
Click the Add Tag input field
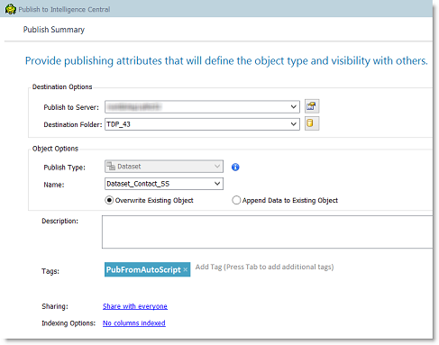264,267
